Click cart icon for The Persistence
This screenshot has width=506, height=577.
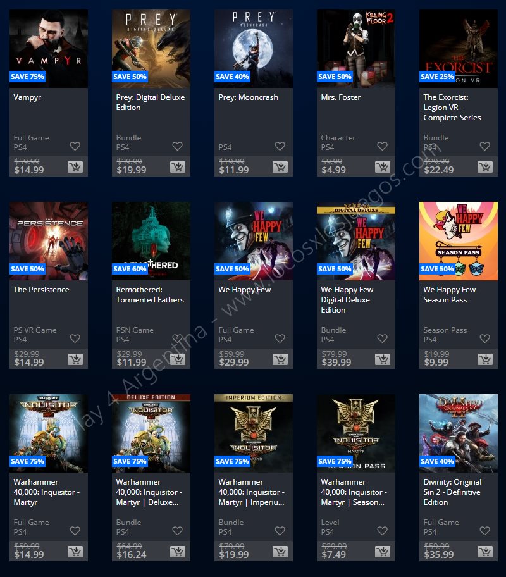[75, 359]
